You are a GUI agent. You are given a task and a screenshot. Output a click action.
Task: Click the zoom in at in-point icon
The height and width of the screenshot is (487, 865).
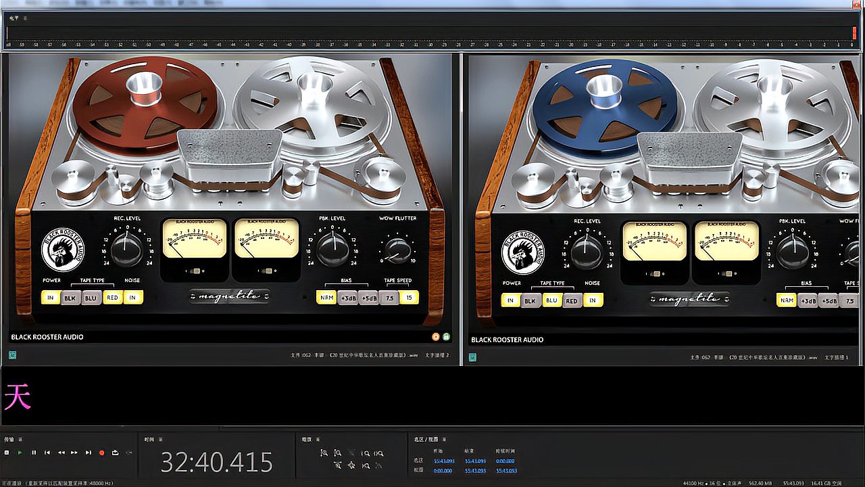(x=365, y=453)
